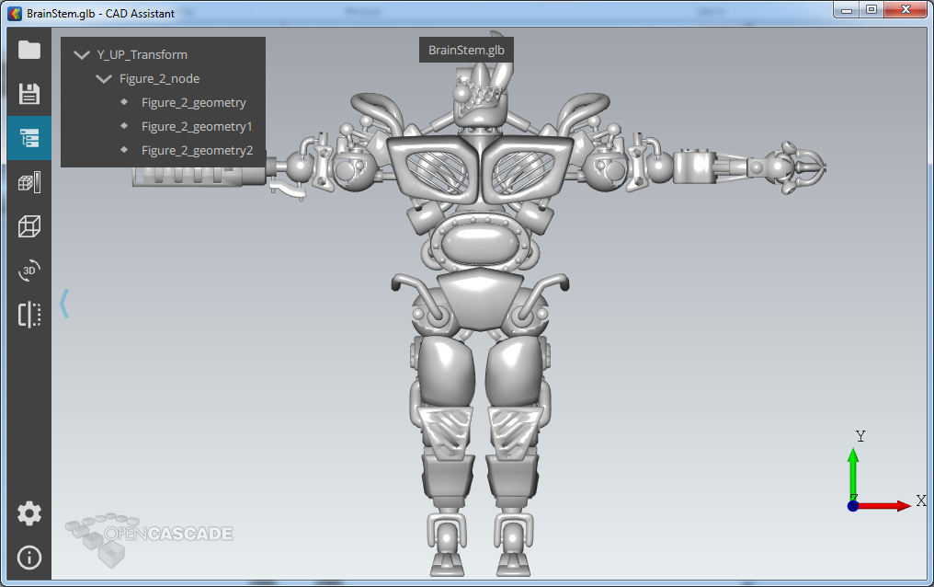Select the Figure_2_geometry1 item
This screenshot has height=587, width=934.
197,127
